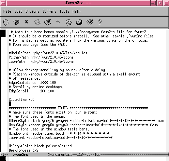The width and height of the screenshot is (169, 161).
Task: Click the Undo arrow toolbar icon
Action: pyautogui.click(x=58, y=22)
